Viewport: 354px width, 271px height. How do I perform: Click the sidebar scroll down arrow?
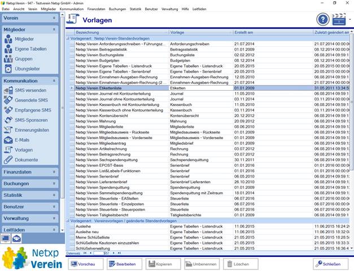[62, 230]
